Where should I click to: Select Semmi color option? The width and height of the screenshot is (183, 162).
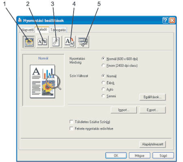click(103, 96)
